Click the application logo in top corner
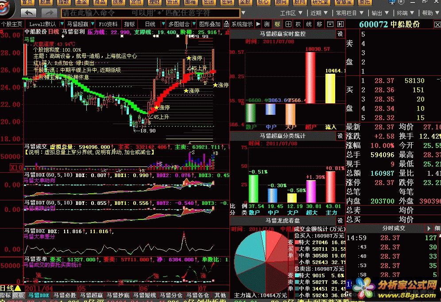441x302 pixels. click(7, 8)
